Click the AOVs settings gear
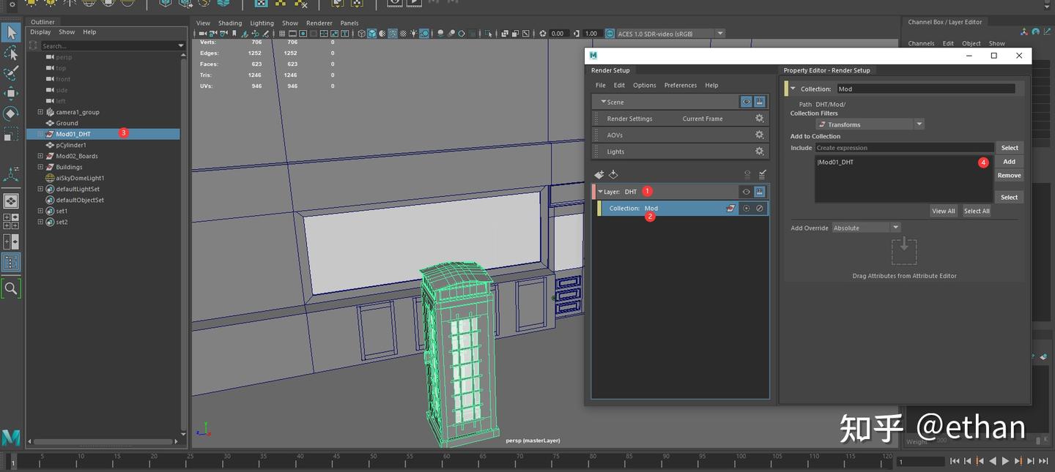This screenshot has height=472, width=1055. click(759, 135)
